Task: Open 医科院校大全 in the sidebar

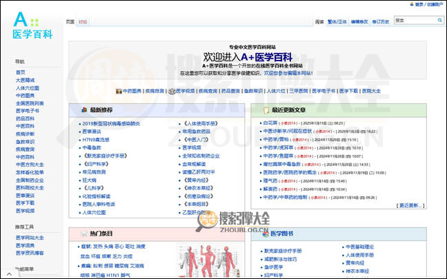Action: pyautogui.click(x=30, y=187)
